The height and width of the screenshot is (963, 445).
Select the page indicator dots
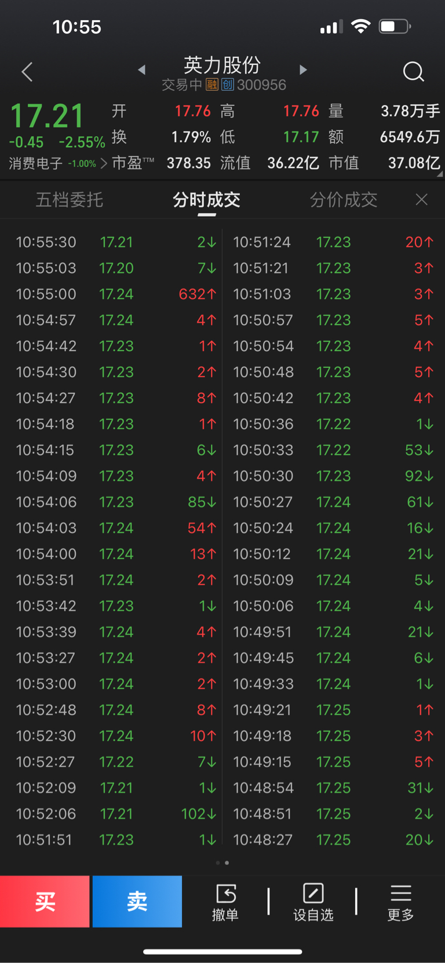(222, 863)
